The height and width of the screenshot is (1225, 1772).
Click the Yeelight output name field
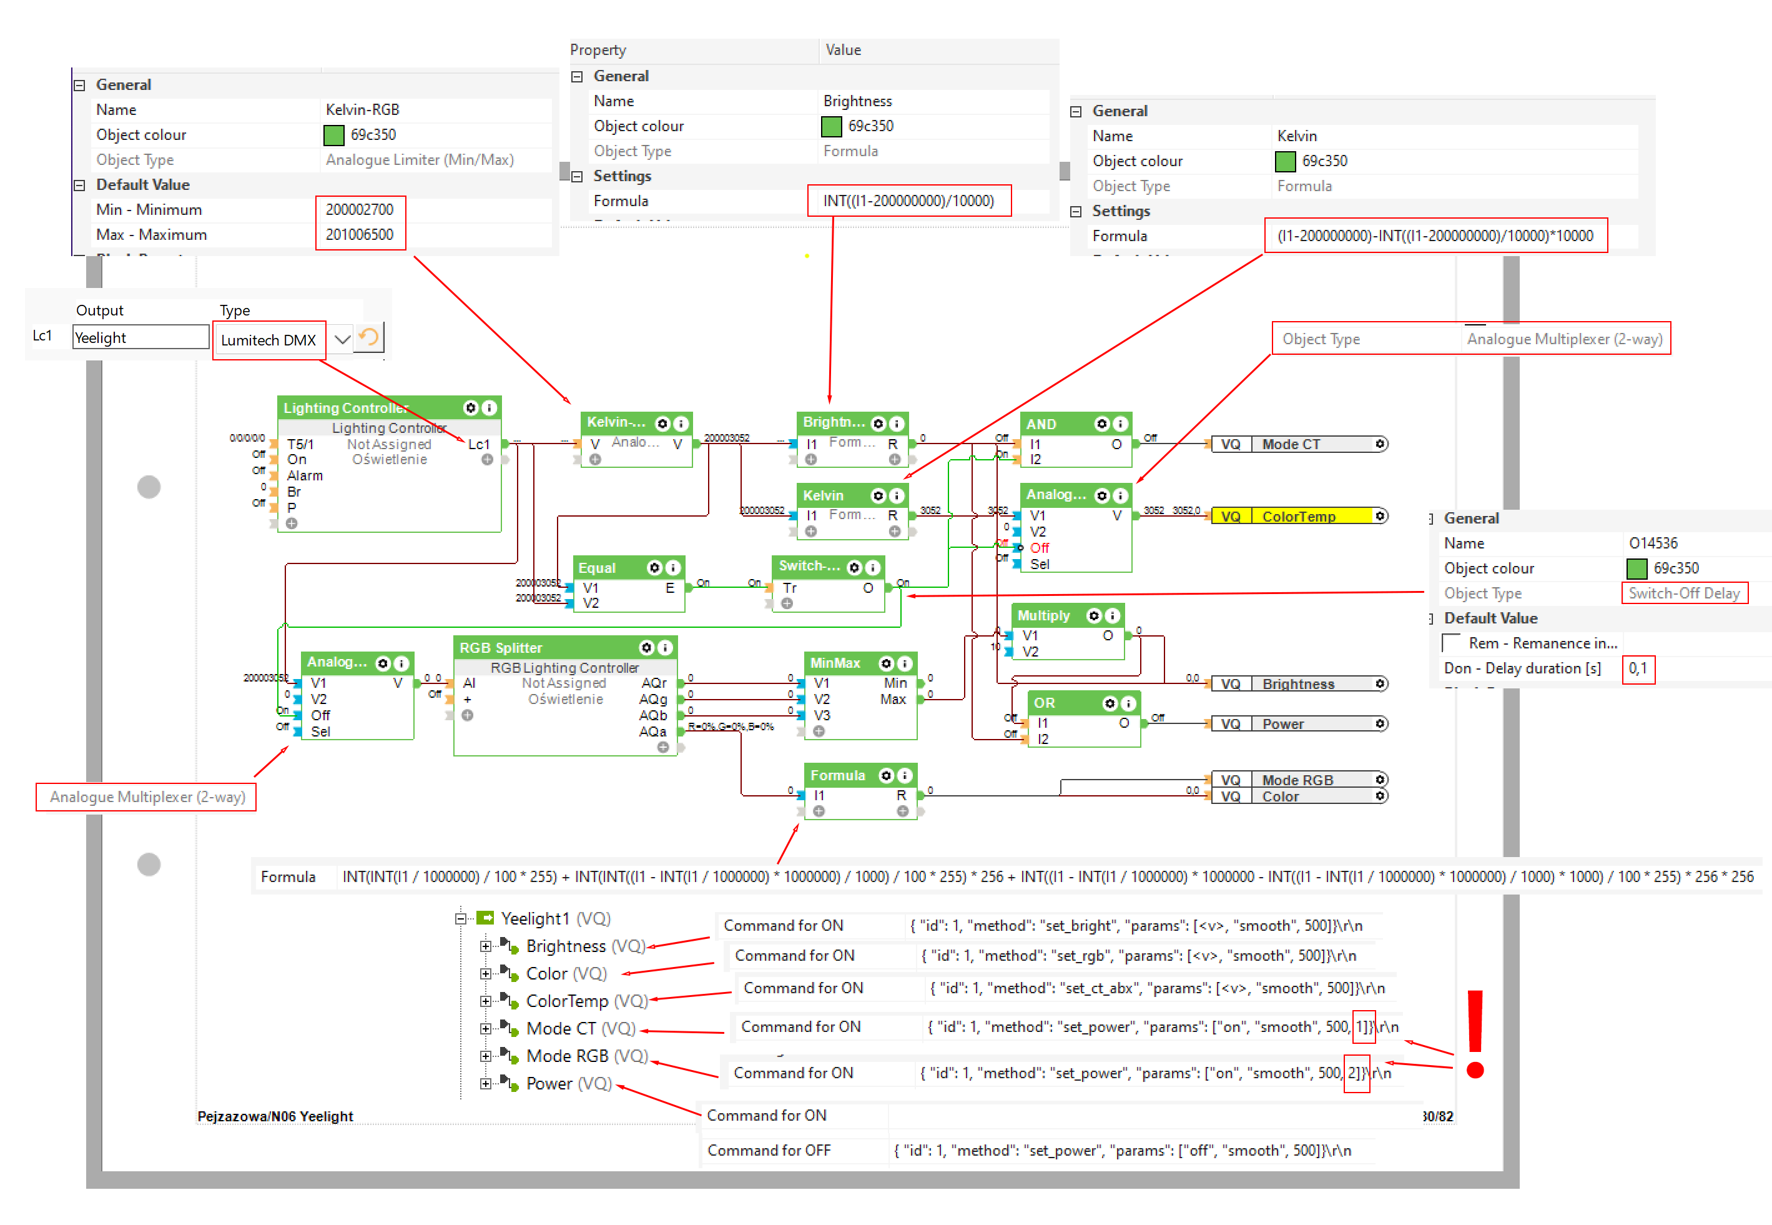click(x=140, y=337)
